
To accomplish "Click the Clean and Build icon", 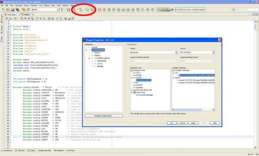I will click(x=68, y=10).
